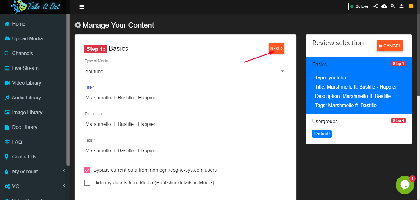420x200 pixels.
Task: Click the My Account person icon
Action: (x=6, y=171)
